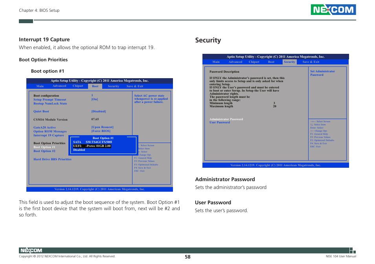Image resolution: width=375 pixels, height=264 pixels.
Task: Select the Quiet Boot BIOS entry
Action: pyautogui.click(x=41, y=111)
